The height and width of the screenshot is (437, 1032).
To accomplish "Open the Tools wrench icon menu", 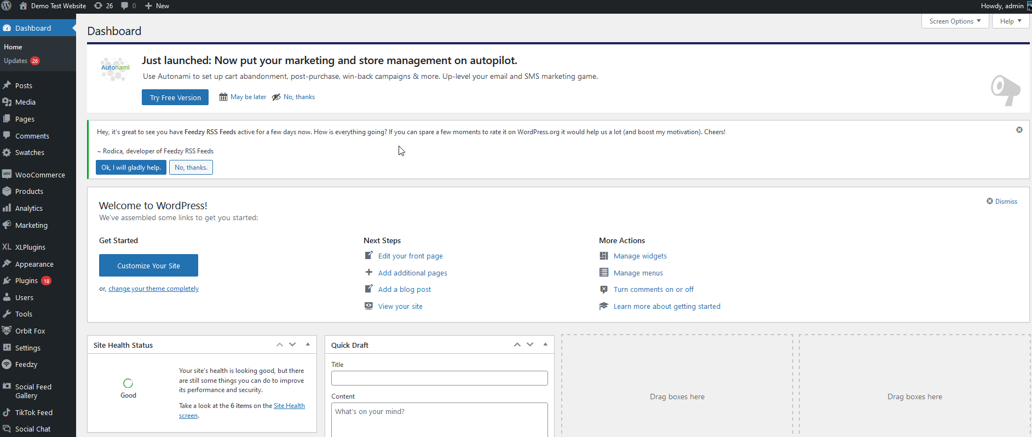I will [x=7, y=314].
